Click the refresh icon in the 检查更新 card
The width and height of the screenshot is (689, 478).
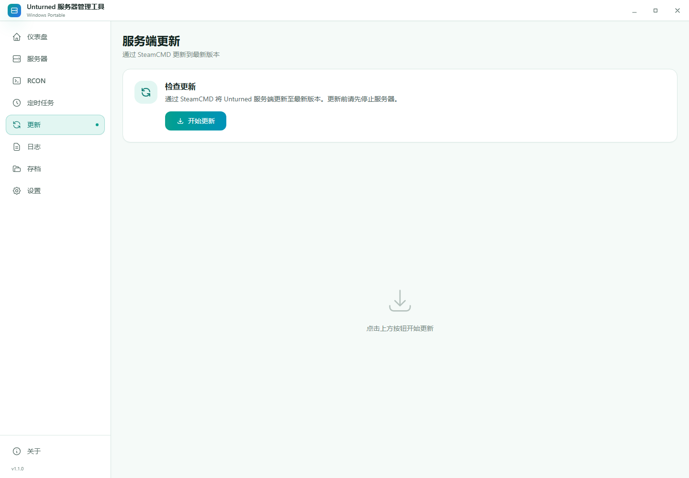(146, 92)
